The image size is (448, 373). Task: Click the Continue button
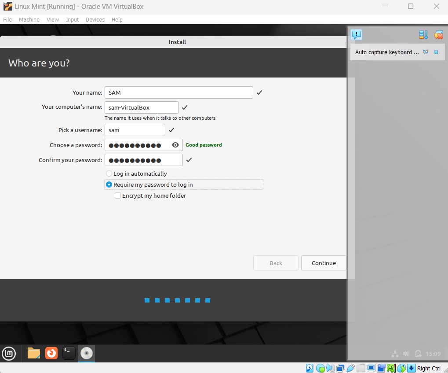(x=323, y=263)
